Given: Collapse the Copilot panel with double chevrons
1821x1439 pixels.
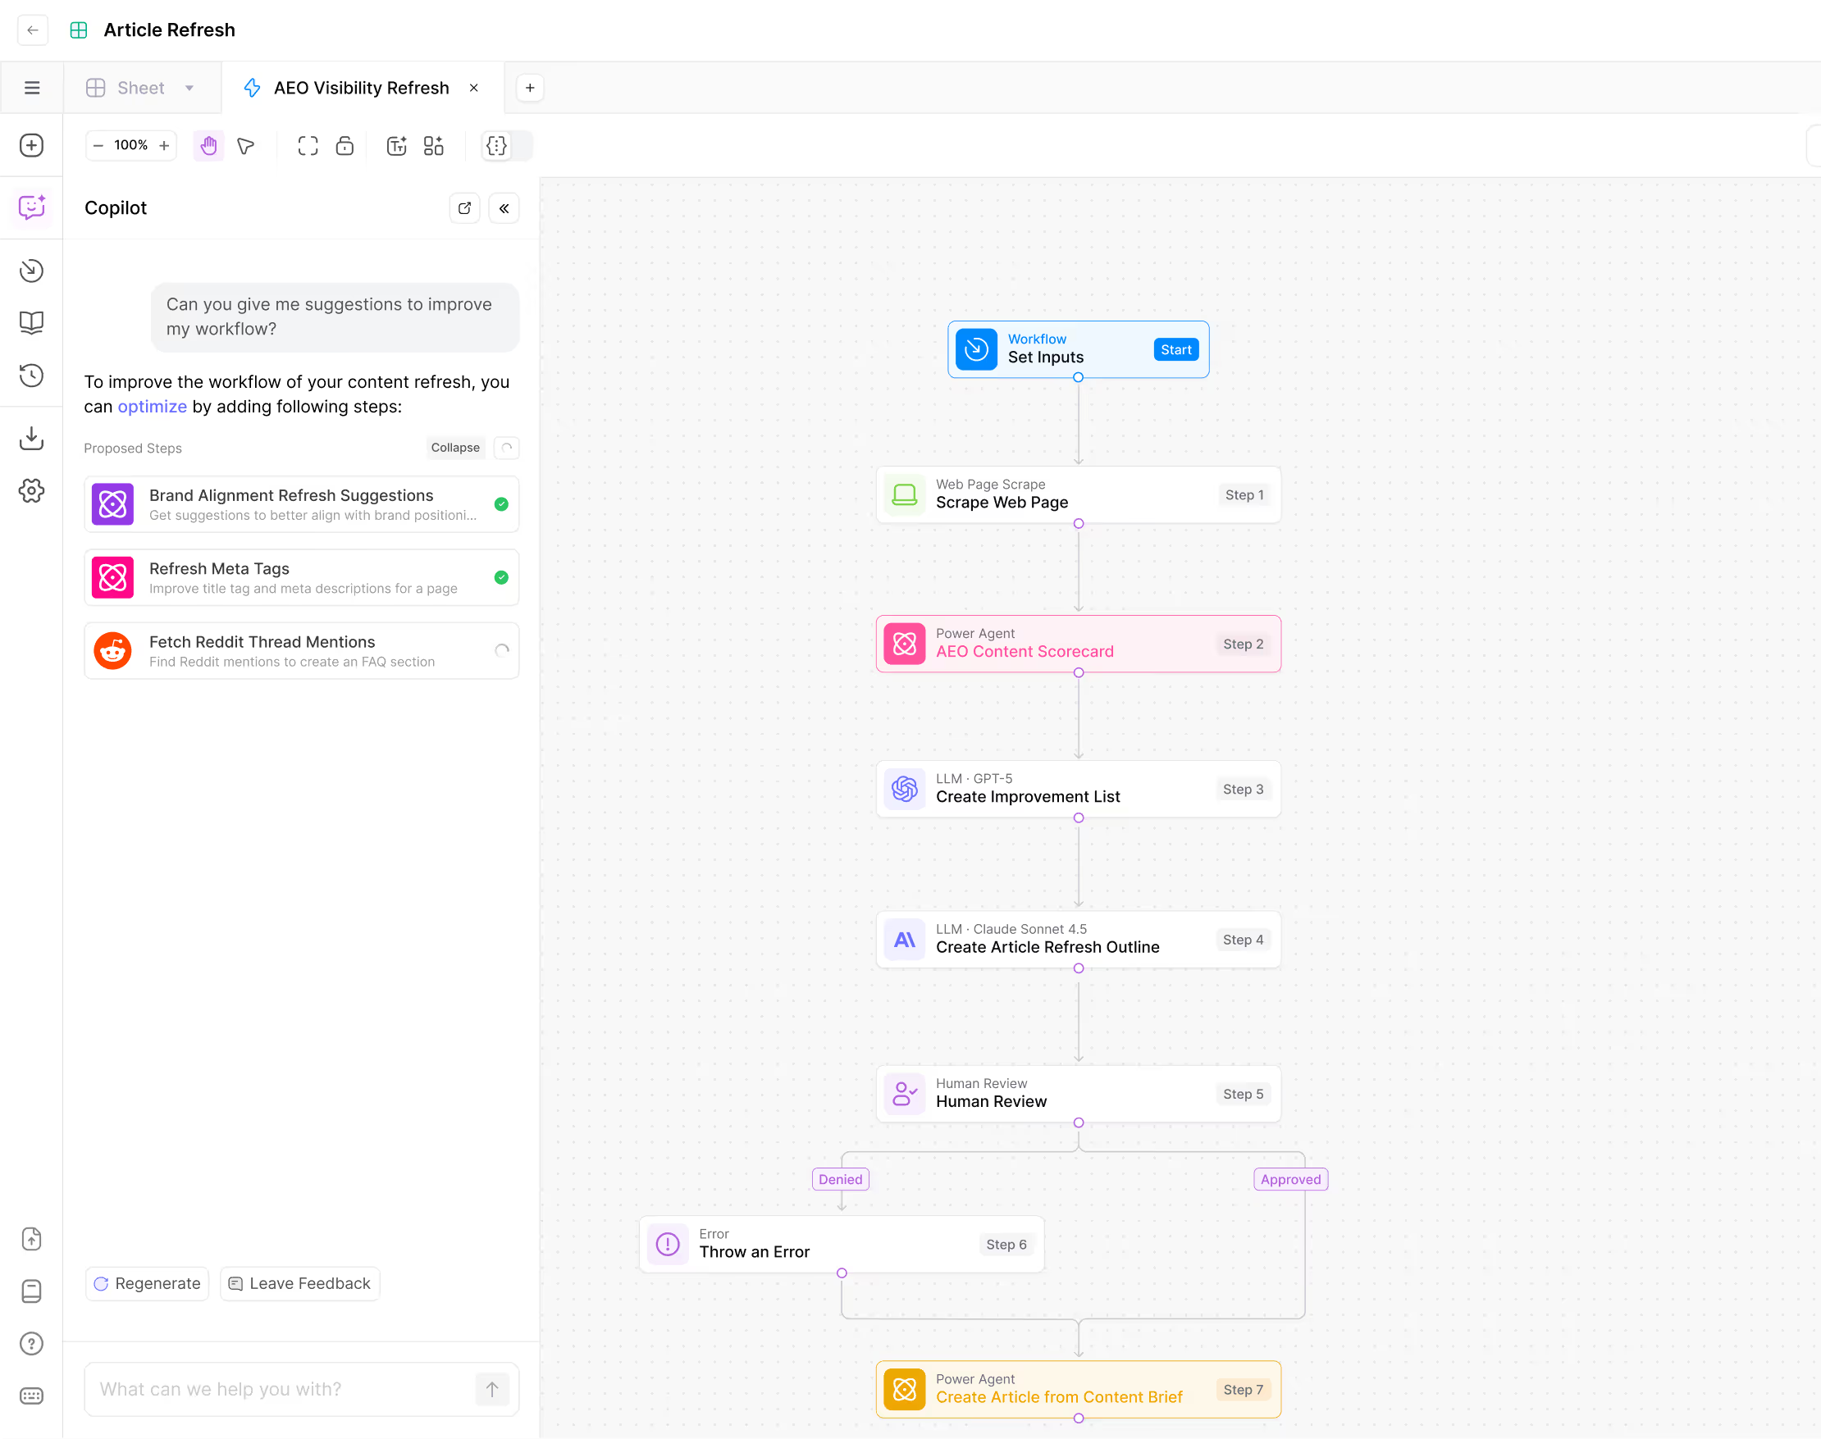Looking at the screenshot, I should pyautogui.click(x=504, y=207).
